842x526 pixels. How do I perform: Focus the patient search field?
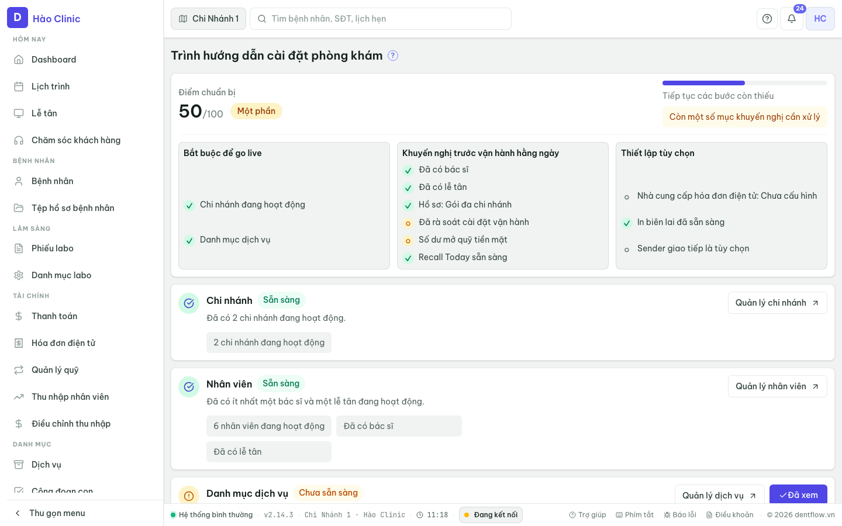coord(381,19)
